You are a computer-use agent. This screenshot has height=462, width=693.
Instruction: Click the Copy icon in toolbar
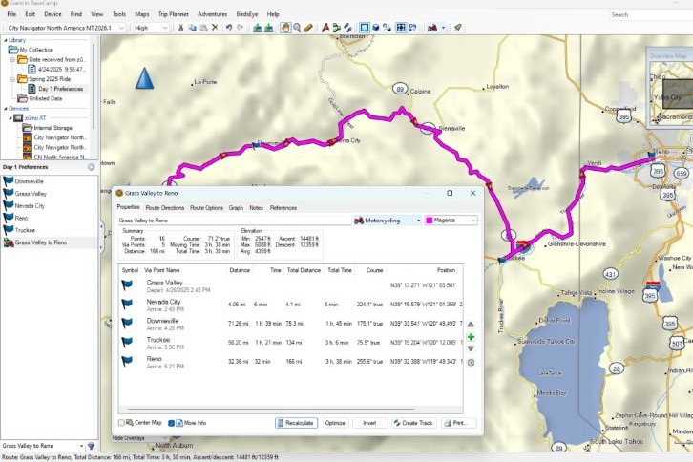[192, 28]
